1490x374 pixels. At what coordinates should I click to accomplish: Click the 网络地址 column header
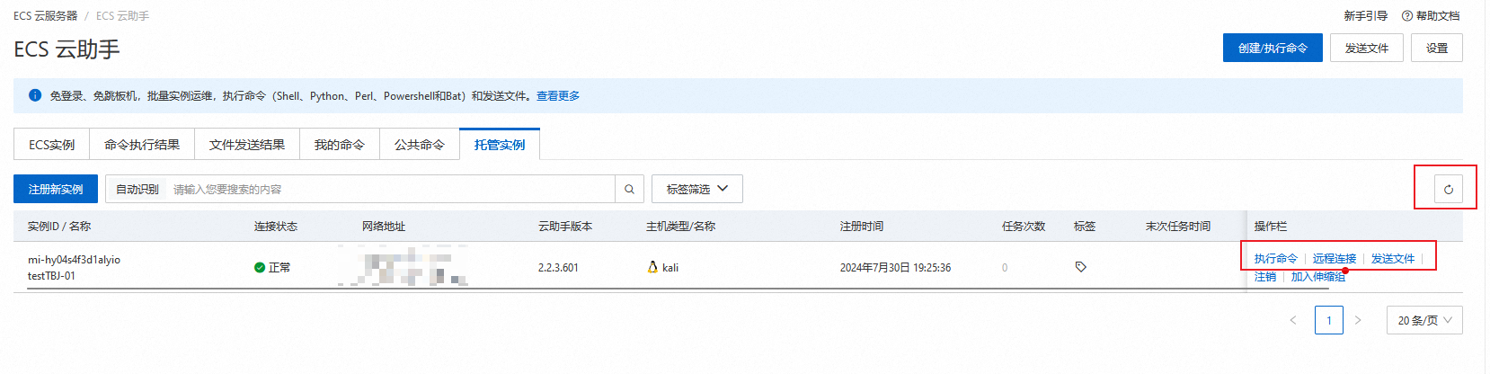click(384, 227)
